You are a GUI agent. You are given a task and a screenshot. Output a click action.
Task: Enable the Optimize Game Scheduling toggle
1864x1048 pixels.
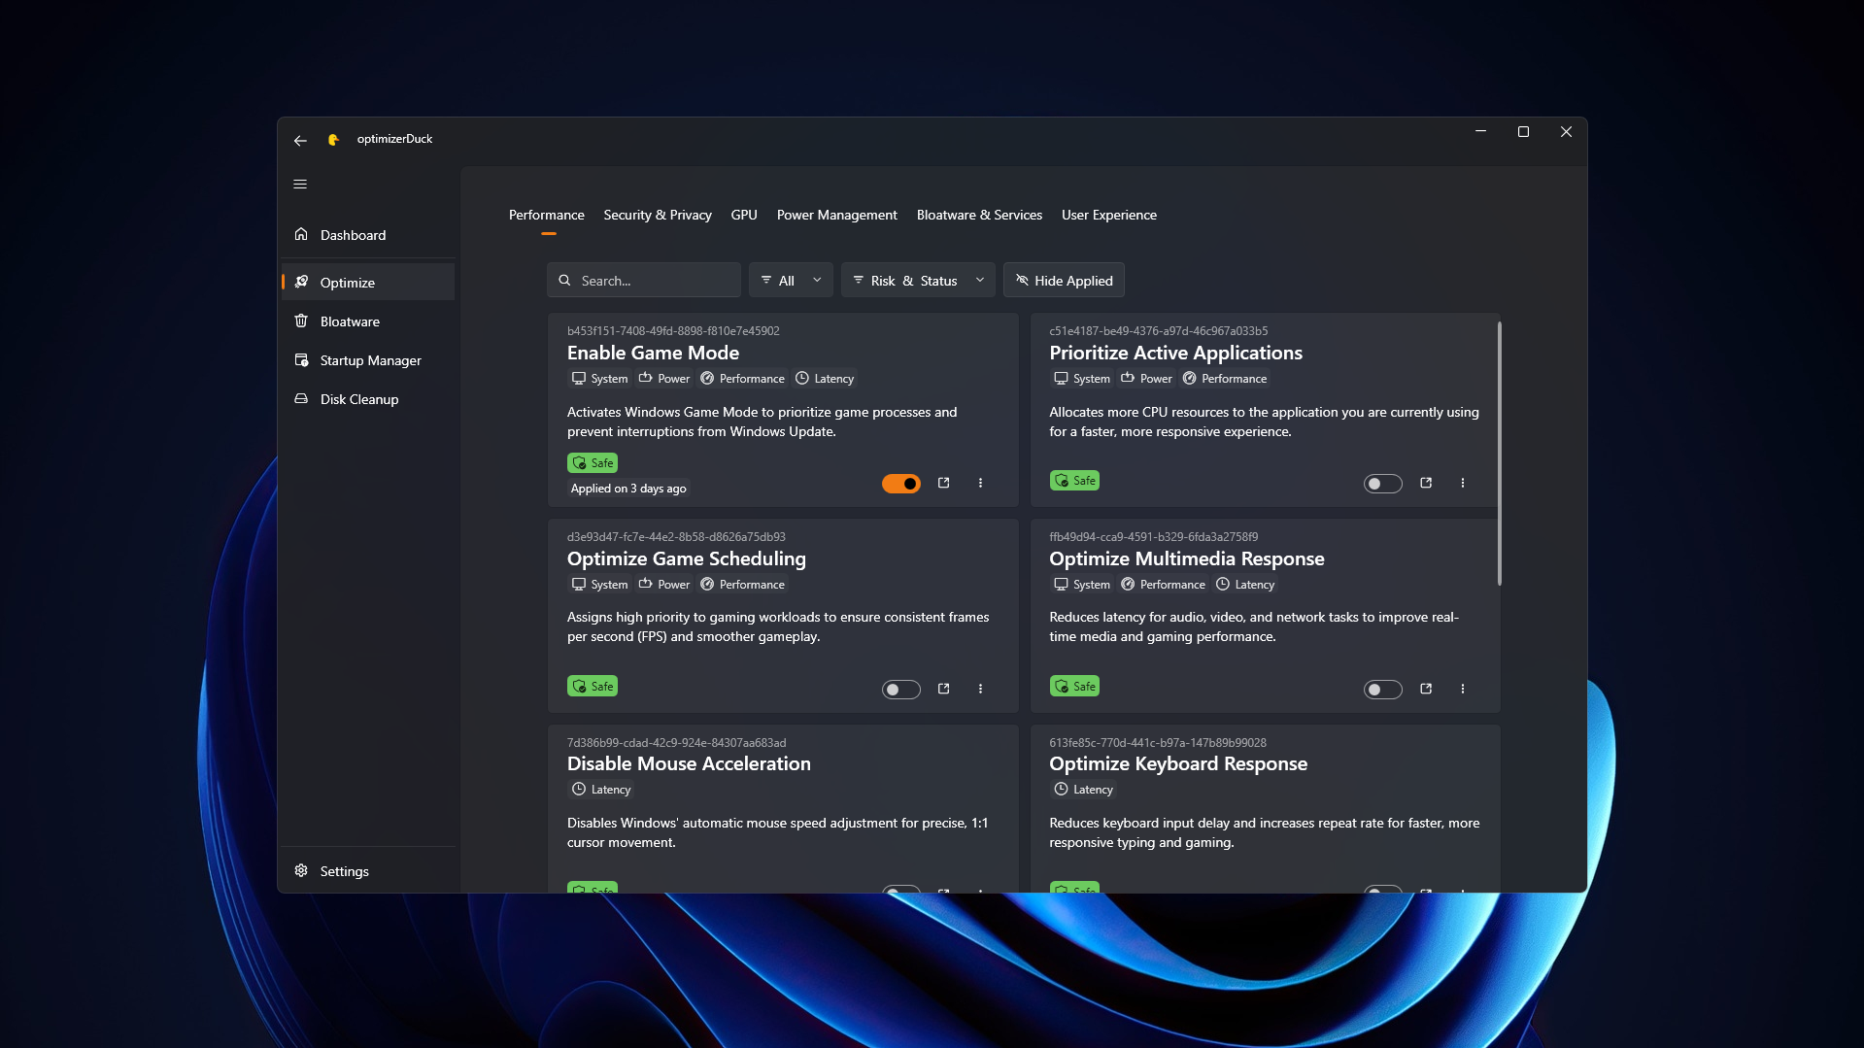[900, 689]
